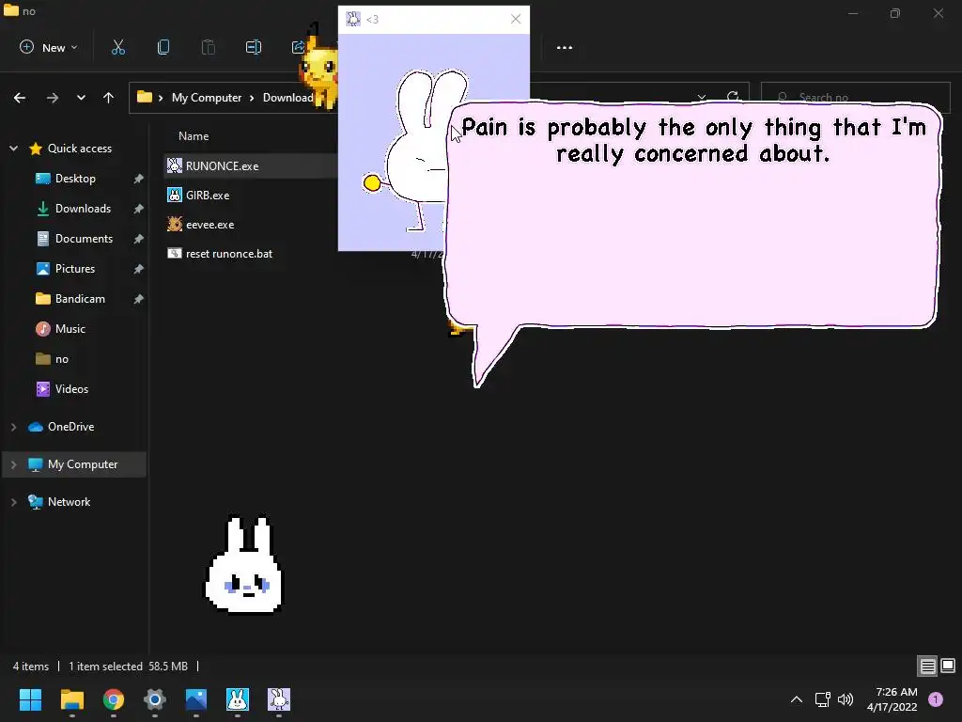Click the eevee.exe file icon
962x722 pixels.
(175, 225)
